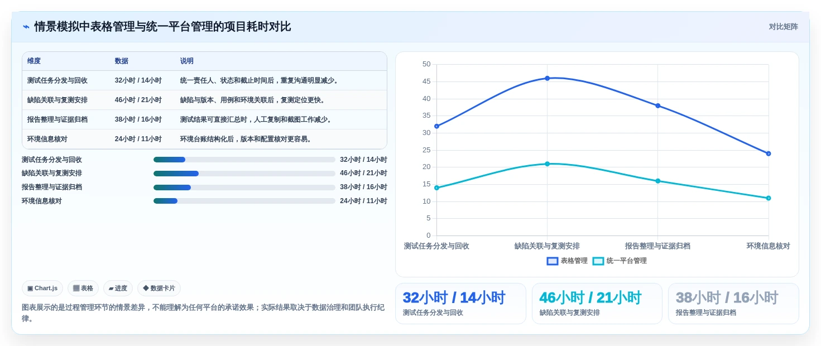
Task: Click the 统一平台管理 point at value 14
Action: point(436,188)
